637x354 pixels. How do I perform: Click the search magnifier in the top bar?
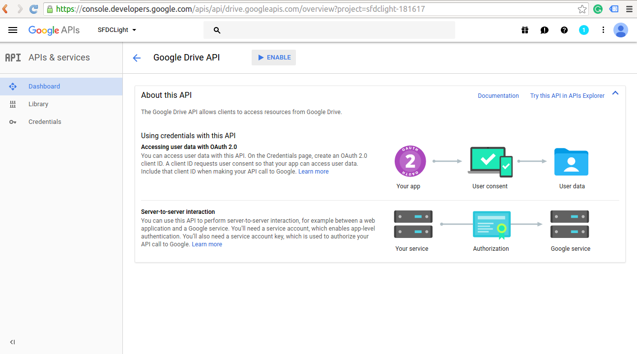[216, 30]
